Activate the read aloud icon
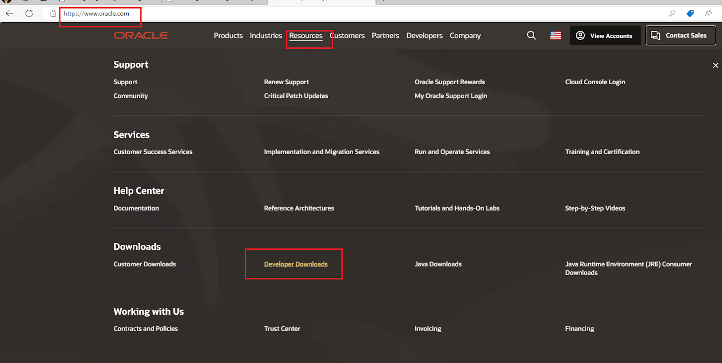Image resolution: width=722 pixels, height=363 pixels. click(708, 14)
